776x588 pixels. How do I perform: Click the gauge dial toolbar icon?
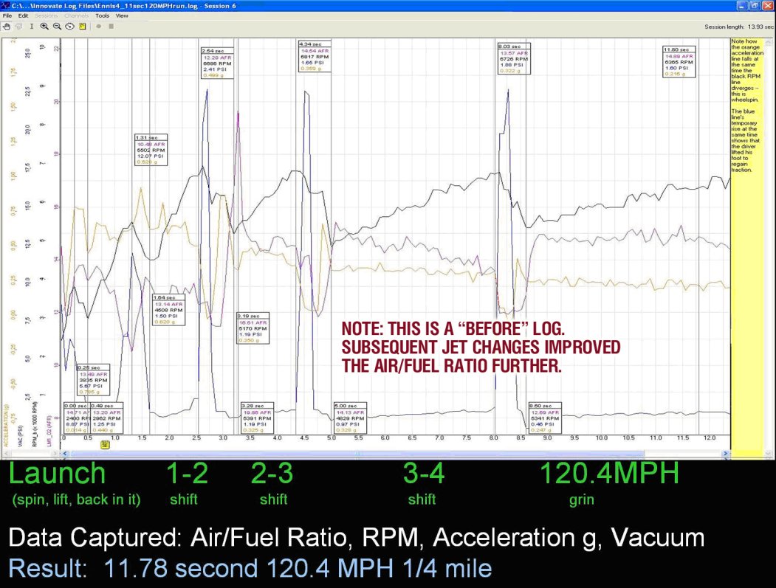click(69, 26)
